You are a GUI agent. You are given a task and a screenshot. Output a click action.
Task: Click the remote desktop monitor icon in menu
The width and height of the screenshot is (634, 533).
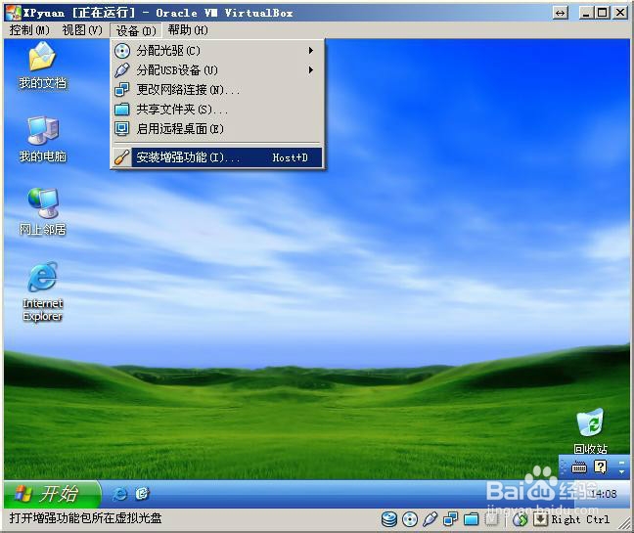(x=122, y=129)
